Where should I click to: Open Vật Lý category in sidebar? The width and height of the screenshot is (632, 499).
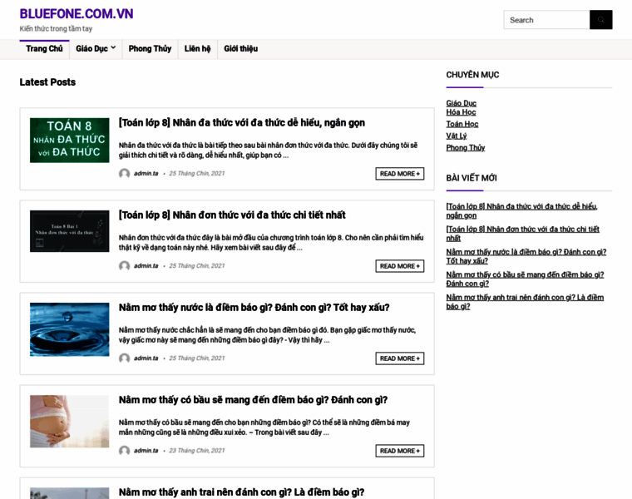(x=457, y=136)
